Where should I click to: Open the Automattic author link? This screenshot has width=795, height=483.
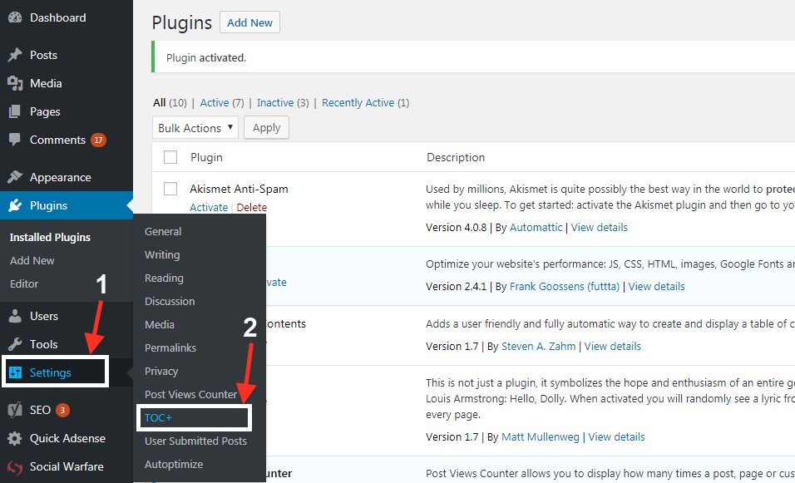tap(536, 228)
